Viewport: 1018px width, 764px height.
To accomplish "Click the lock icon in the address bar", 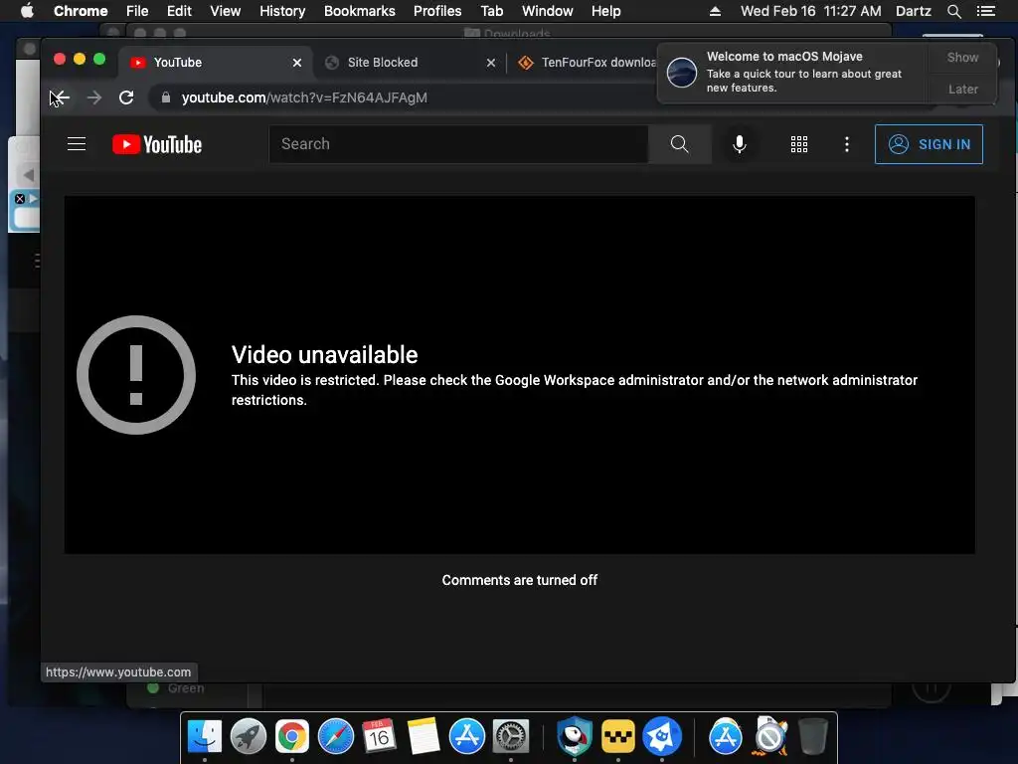I will tap(166, 97).
